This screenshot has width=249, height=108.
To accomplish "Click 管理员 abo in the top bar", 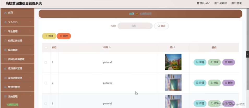I will [203, 3].
